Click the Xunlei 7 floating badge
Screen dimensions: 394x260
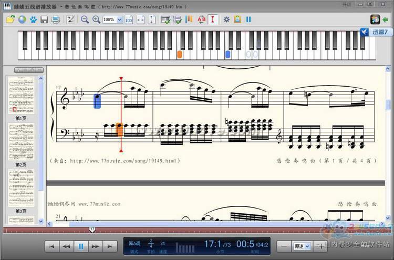pos(376,32)
